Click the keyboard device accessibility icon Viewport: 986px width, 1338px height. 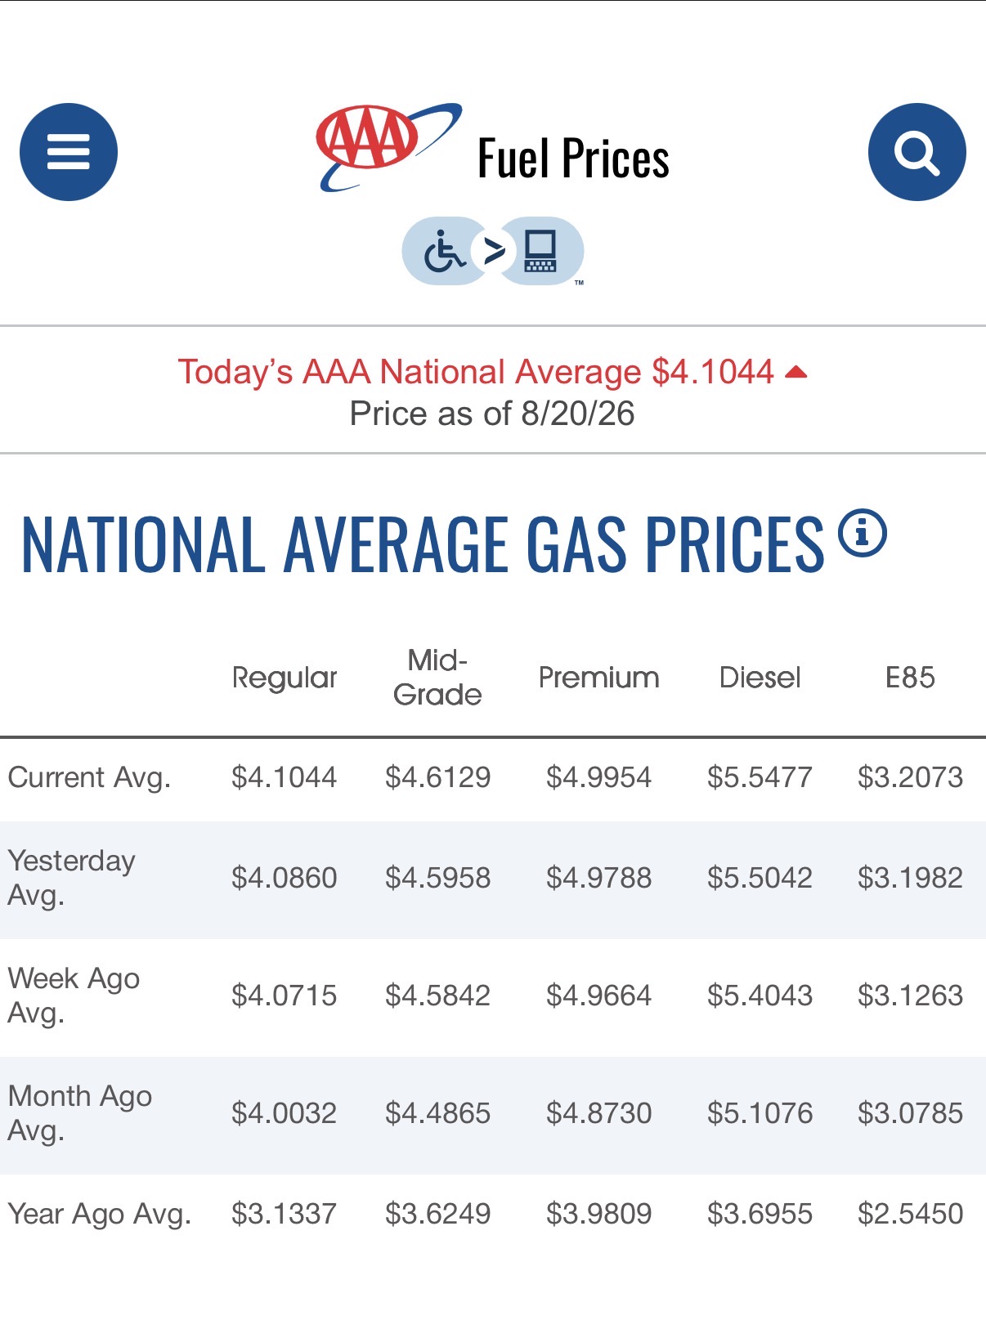tap(540, 251)
